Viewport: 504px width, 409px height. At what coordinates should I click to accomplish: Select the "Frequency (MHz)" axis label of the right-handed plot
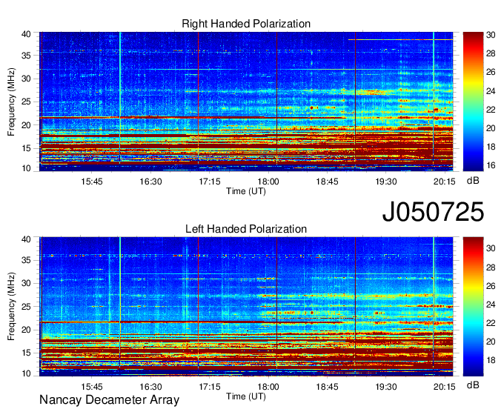tap(12, 102)
